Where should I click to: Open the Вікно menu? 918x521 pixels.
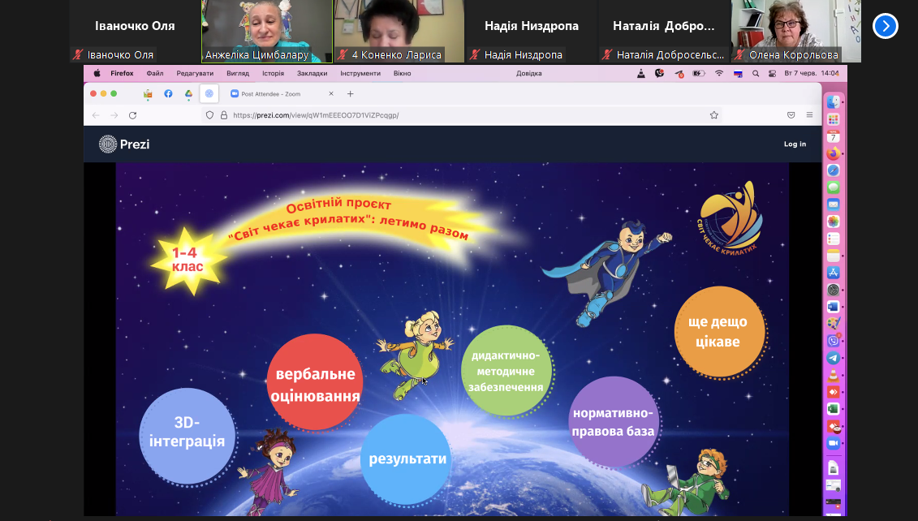tap(403, 73)
